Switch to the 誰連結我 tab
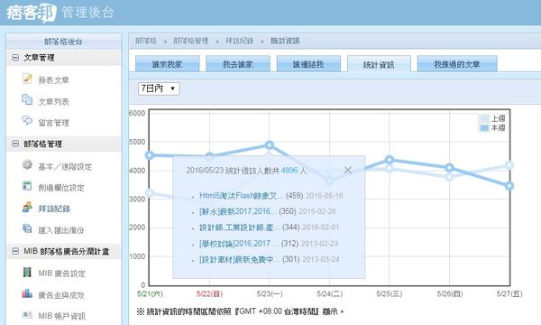This screenshot has width=541, height=325. coord(308,64)
